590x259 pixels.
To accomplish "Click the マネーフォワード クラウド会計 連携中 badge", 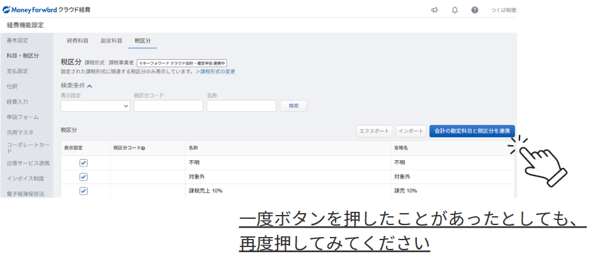I will pyautogui.click(x=182, y=63).
